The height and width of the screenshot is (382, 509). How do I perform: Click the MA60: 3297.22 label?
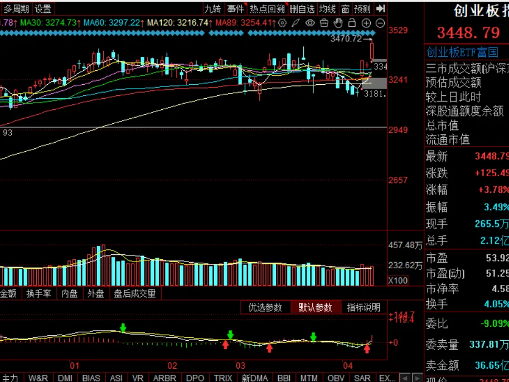[x=113, y=23]
